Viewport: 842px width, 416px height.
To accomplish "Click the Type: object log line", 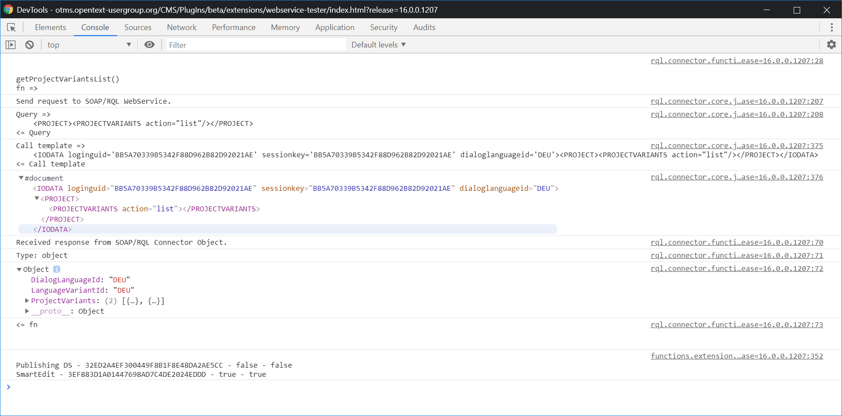I will [42, 255].
